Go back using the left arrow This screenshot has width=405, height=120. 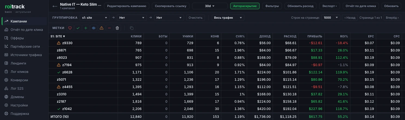55,6
